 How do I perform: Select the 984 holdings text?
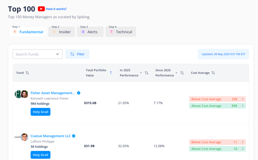(x=40, y=104)
